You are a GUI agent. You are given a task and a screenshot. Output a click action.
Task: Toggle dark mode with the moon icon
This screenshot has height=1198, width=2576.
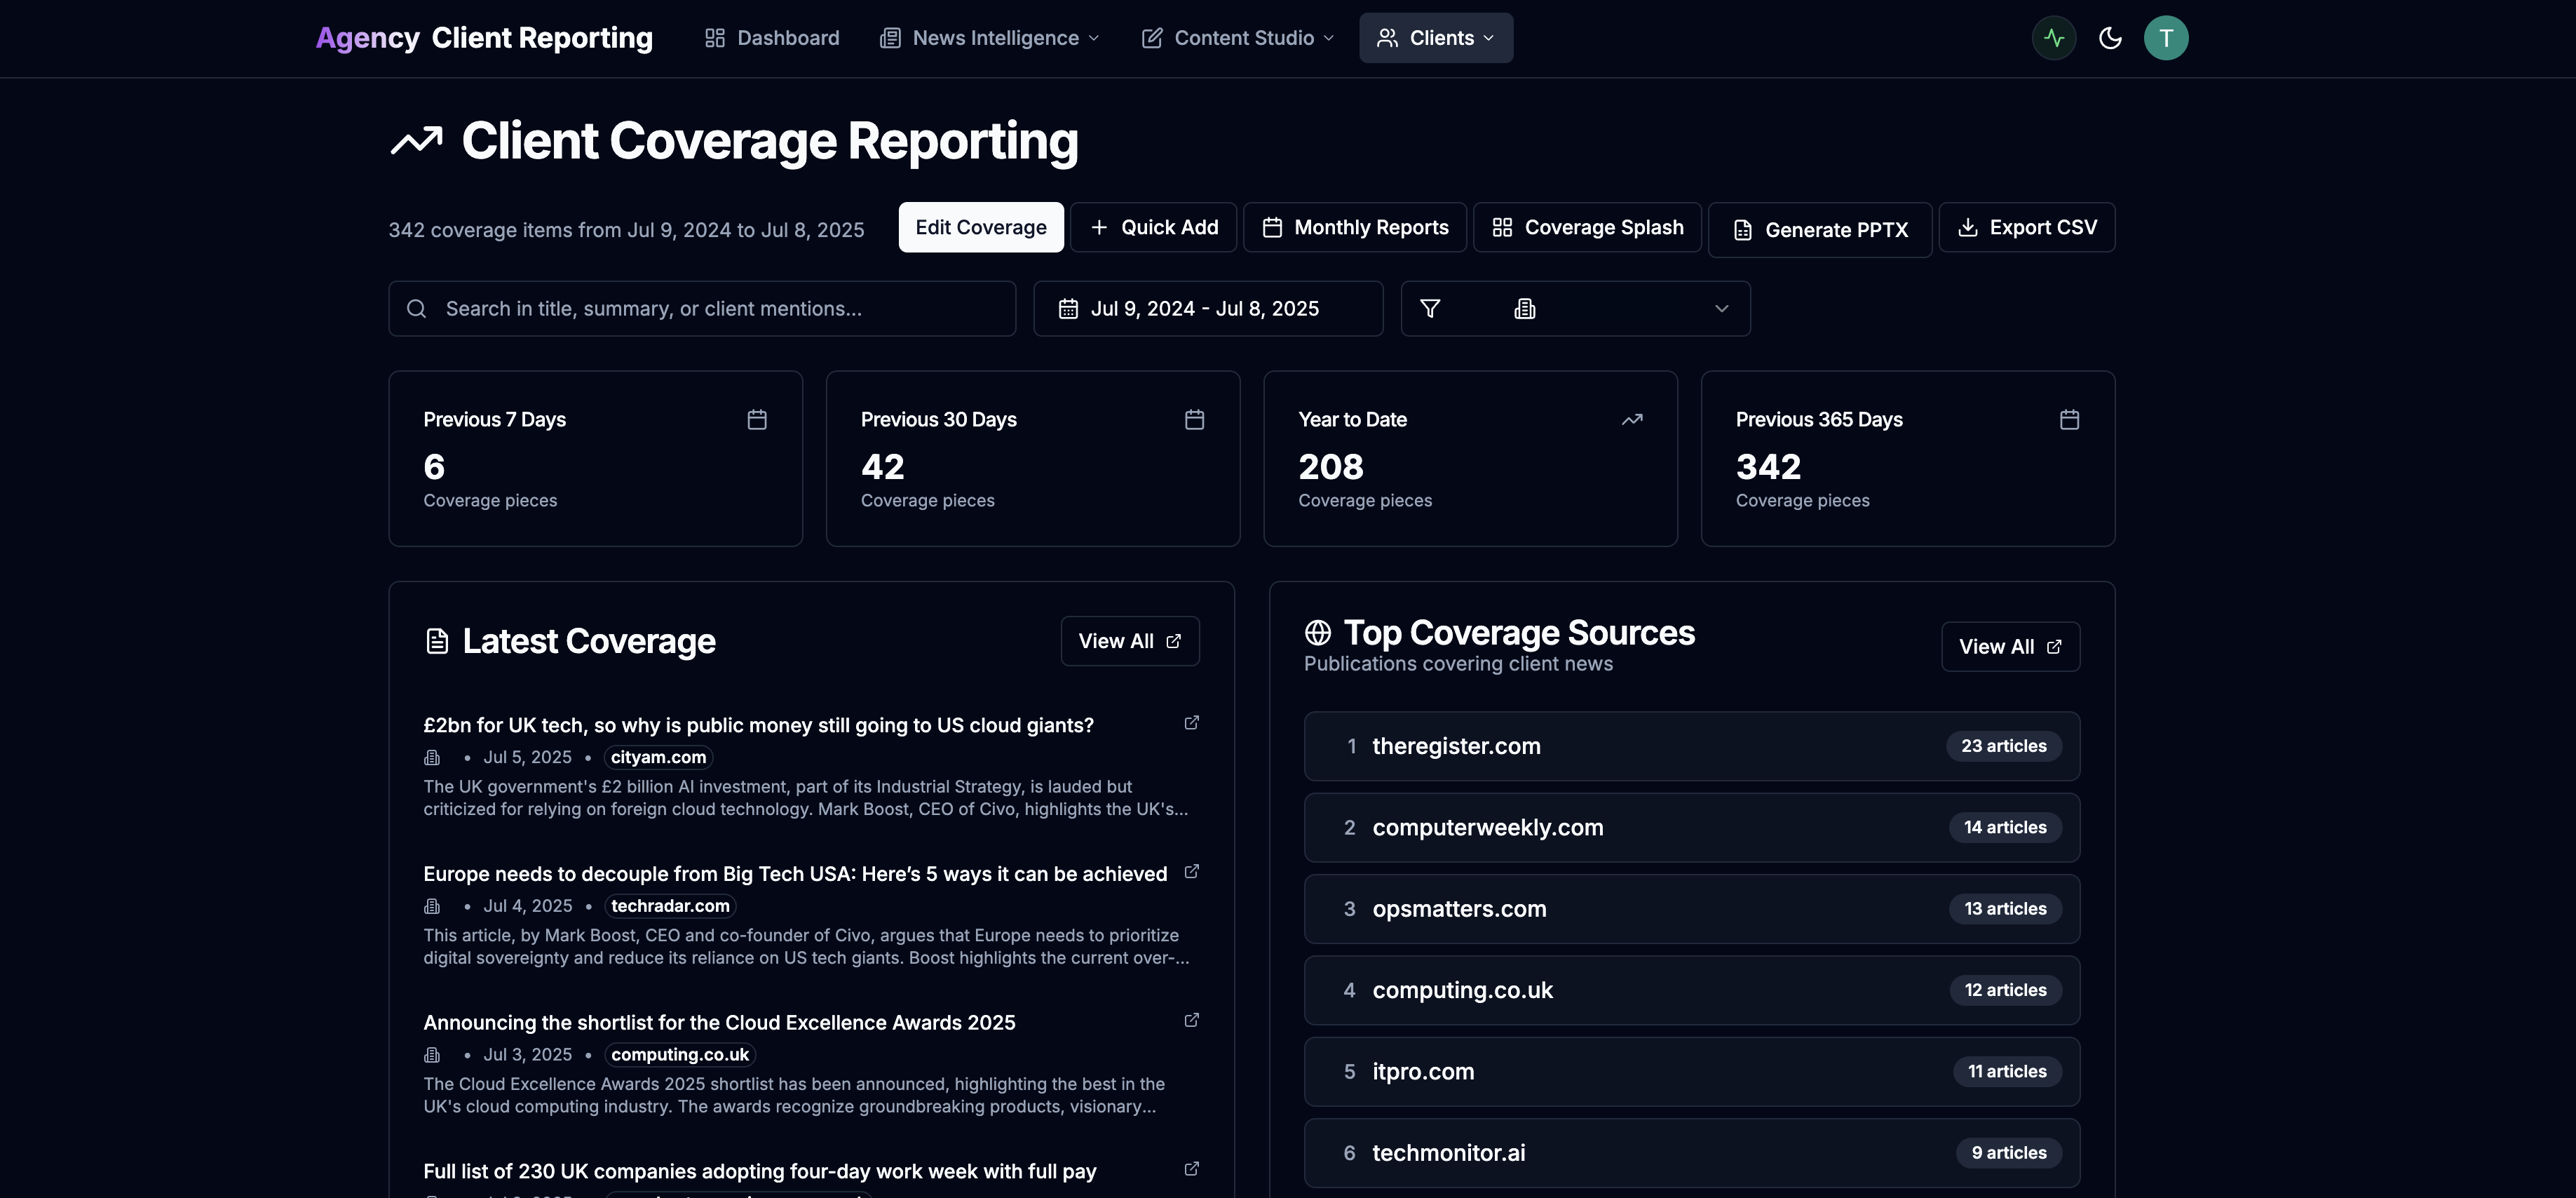pos(2110,37)
